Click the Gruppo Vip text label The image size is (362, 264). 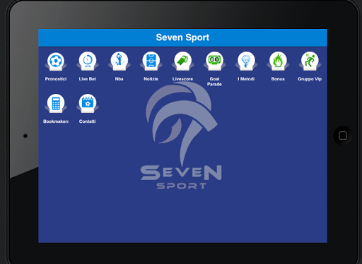310,79
